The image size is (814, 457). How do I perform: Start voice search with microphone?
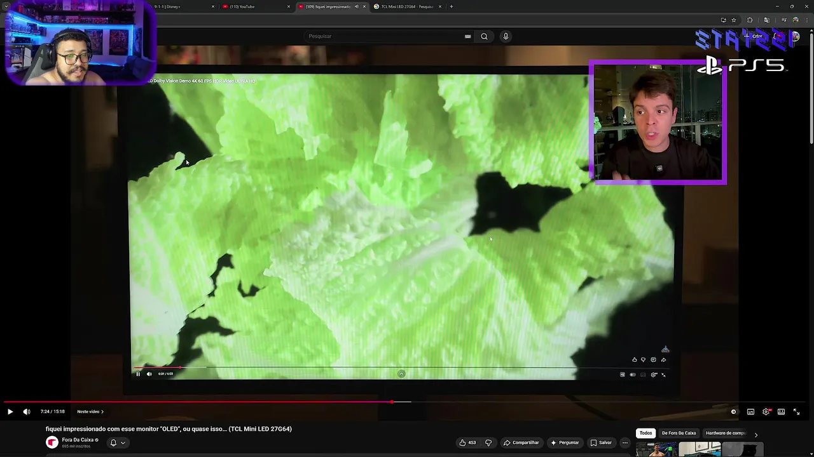point(506,36)
